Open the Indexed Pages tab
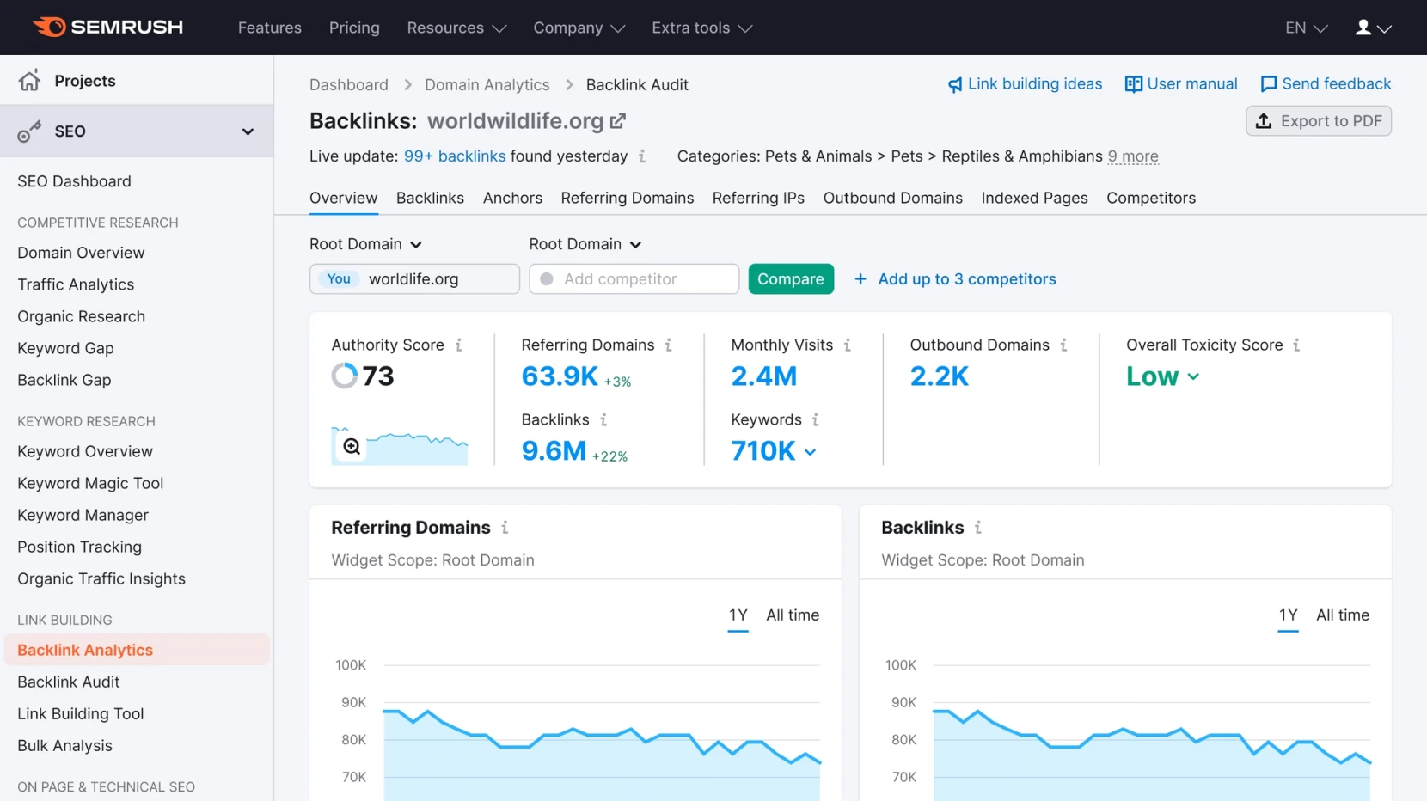Image resolution: width=1427 pixels, height=801 pixels. coord(1034,198)
